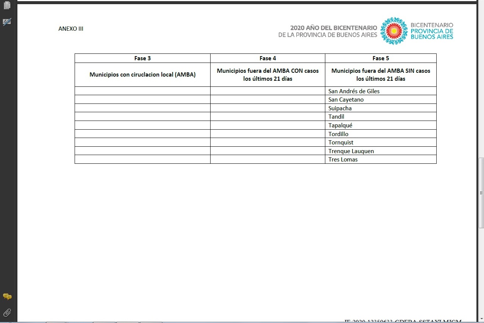Open the Attachments paperclip panel
Screen dimensions: 484x323
(x=7, y=313)
